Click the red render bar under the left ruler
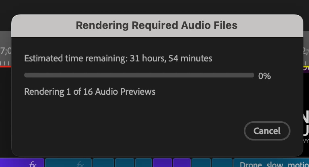Image resolution: width=309 pixels, height=167 pixels. [x=6, y=67]
